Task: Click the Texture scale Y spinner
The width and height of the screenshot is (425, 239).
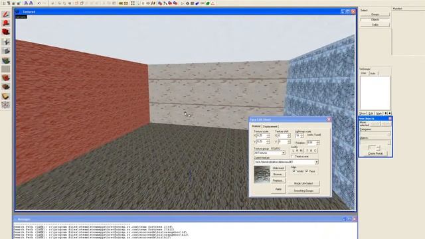Action: pyautogui.click(x=268, y=141)
